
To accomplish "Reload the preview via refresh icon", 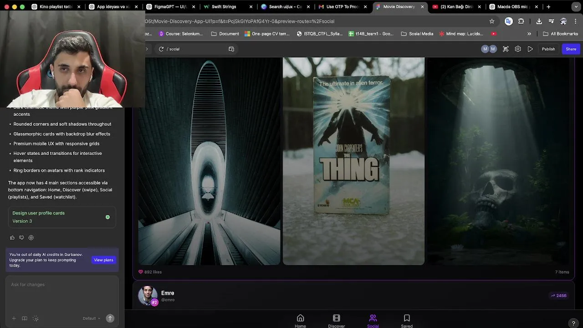I will [x=161, y=49].
